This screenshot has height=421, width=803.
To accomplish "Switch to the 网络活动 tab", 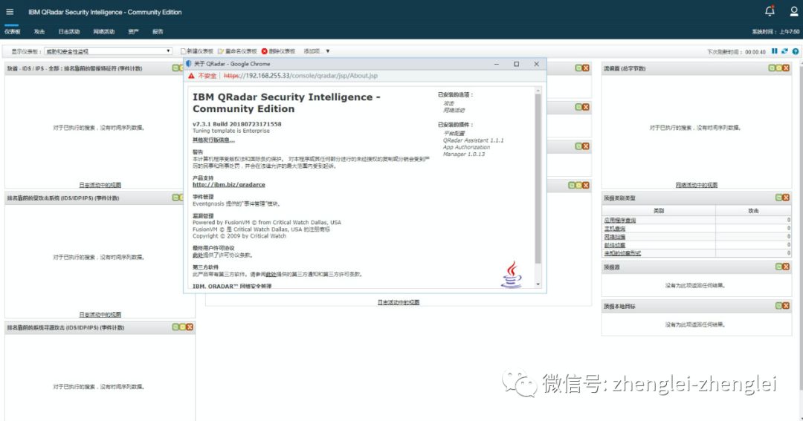I will point(104,32).
